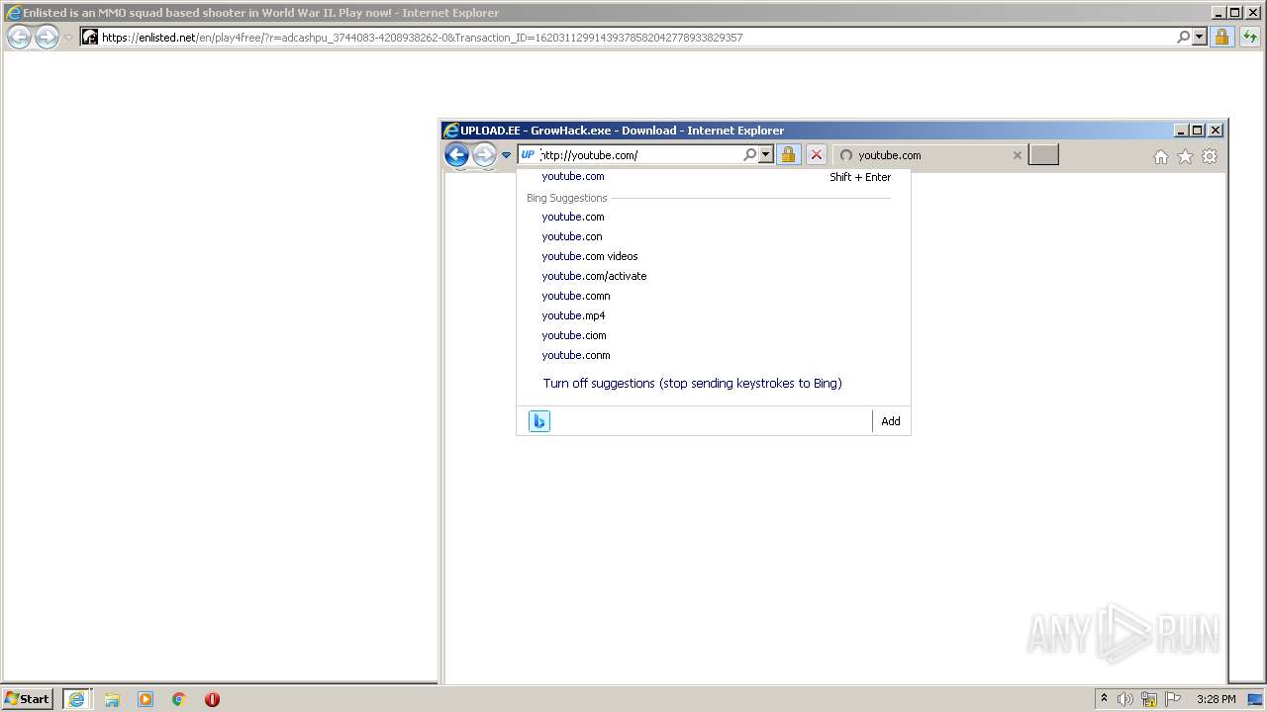Viewport: 1267px width, 712px height.
Task: Open red Opera-style taskbar icon
Action: [x=212, y=699]
